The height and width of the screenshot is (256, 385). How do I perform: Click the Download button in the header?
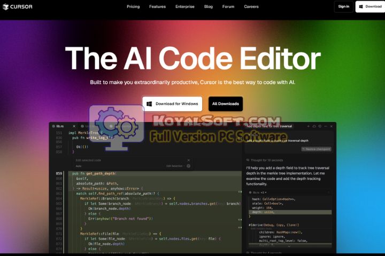coord(370,6)
